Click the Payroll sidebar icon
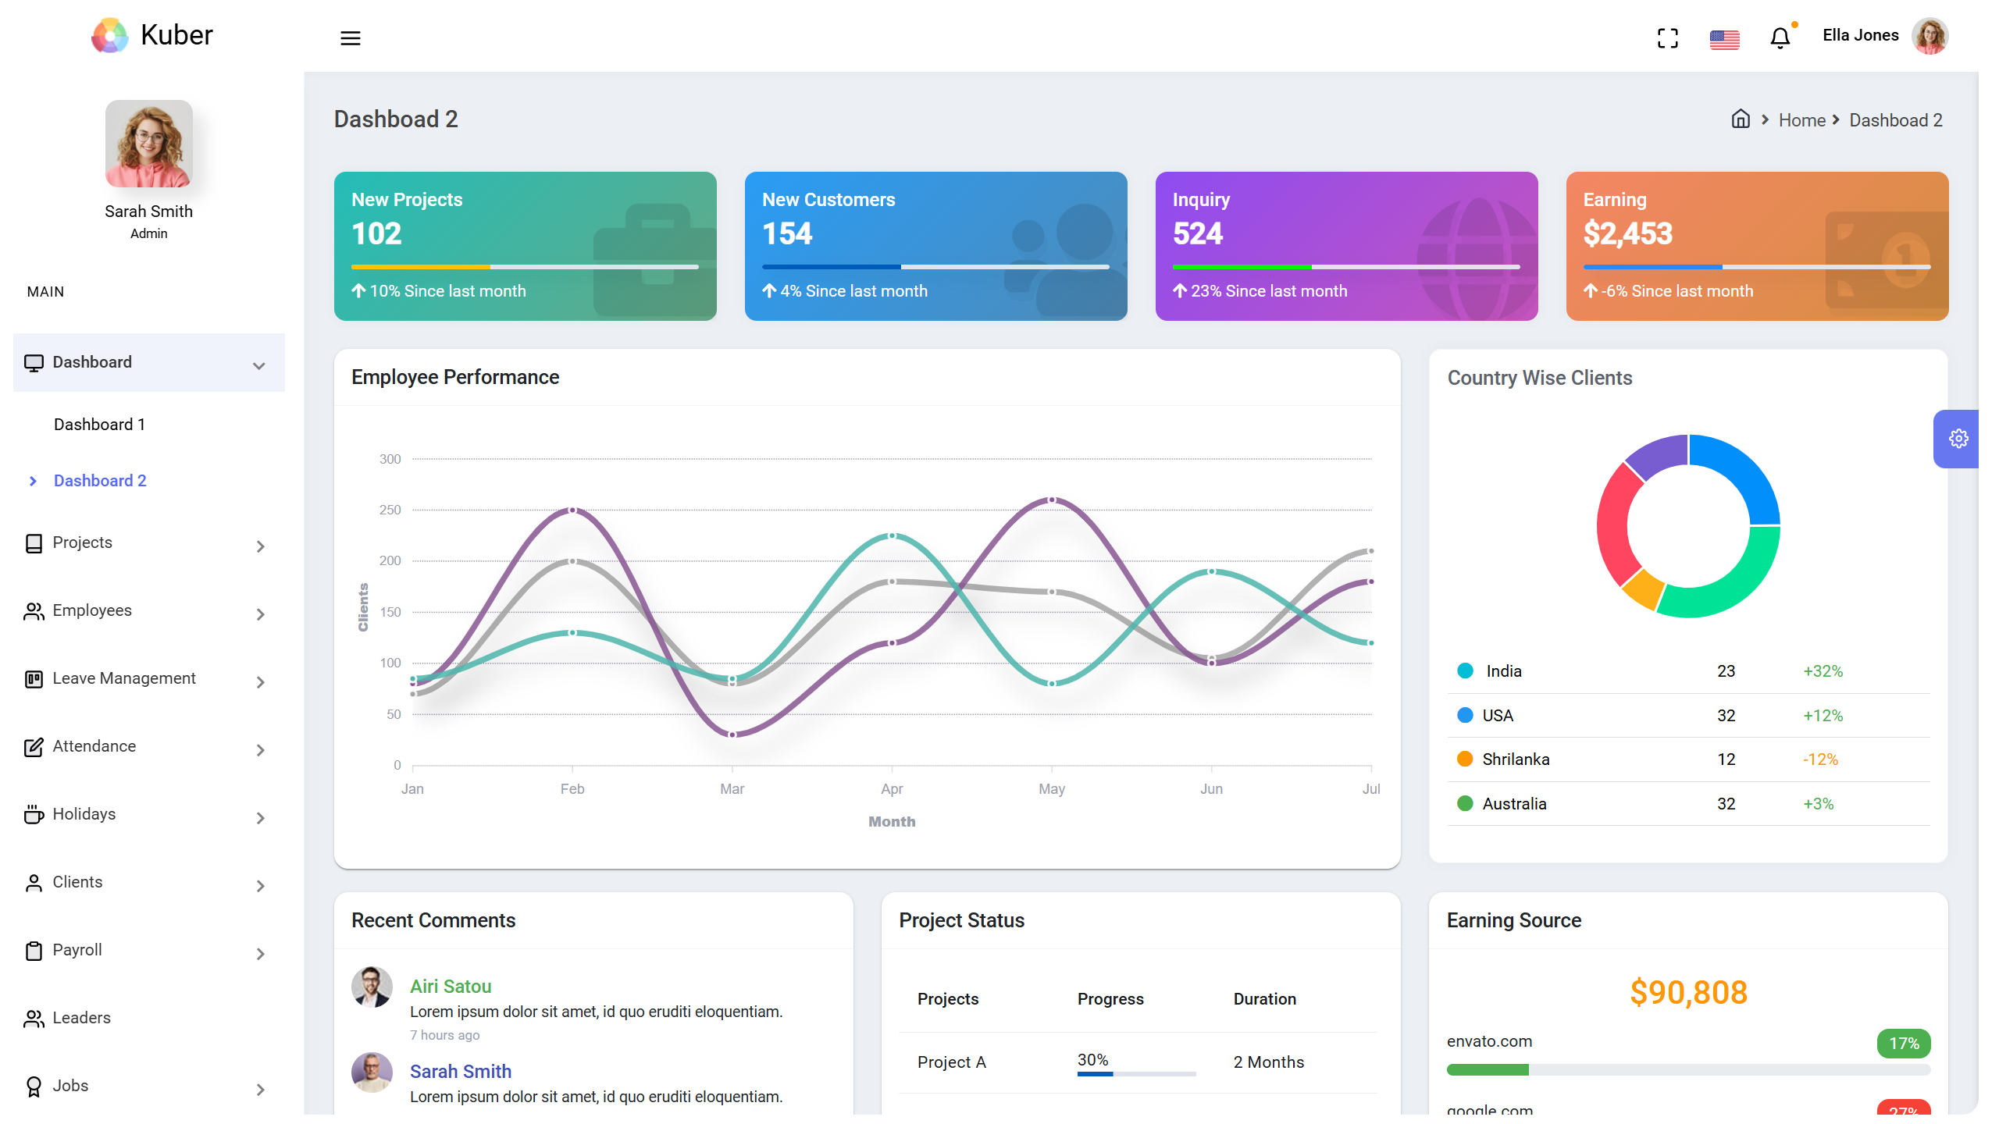This screenshot has width=1999, height=1124. pyautogui.click(x=34, y=951)
